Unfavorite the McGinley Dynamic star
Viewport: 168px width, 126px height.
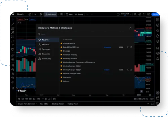61,58
